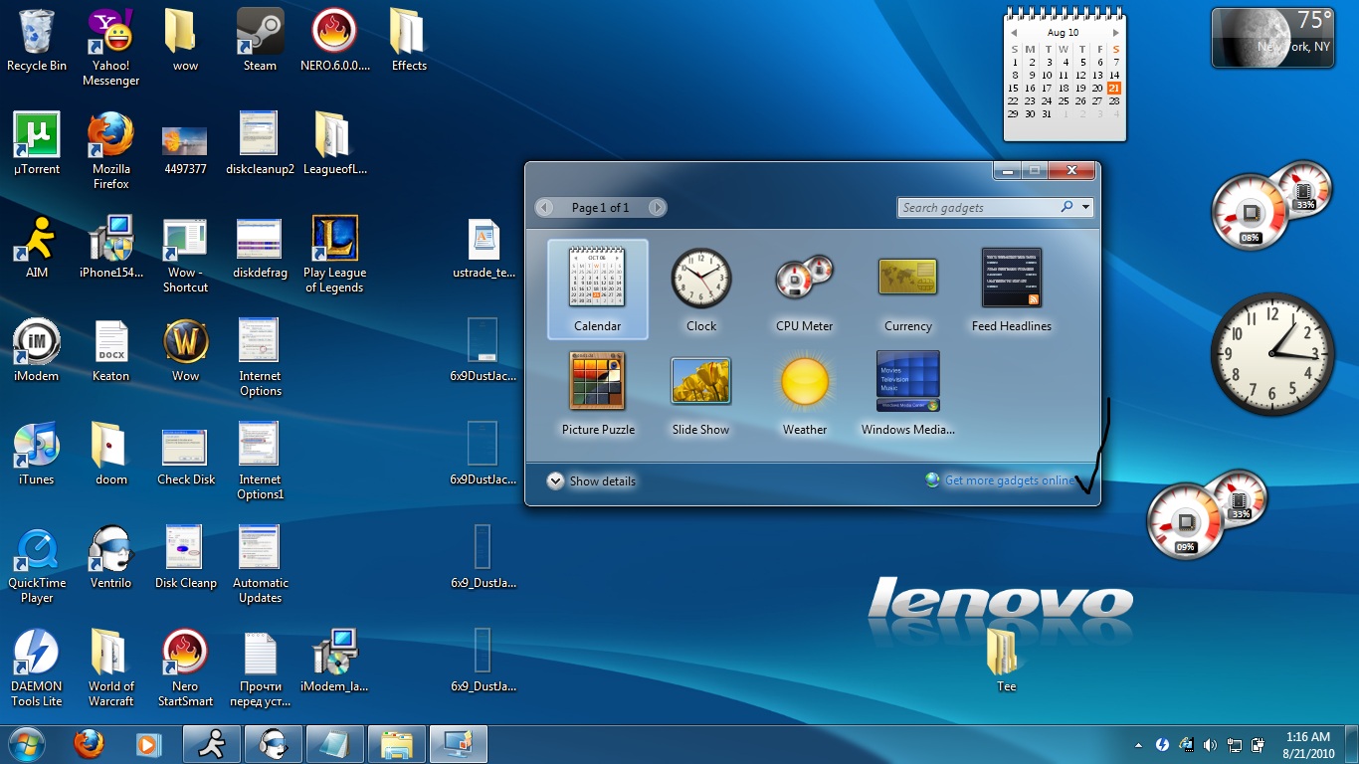The image size is (1359, 764).
Task: Launch Firefox from the taskbar
Action: (x=89, y=744)
